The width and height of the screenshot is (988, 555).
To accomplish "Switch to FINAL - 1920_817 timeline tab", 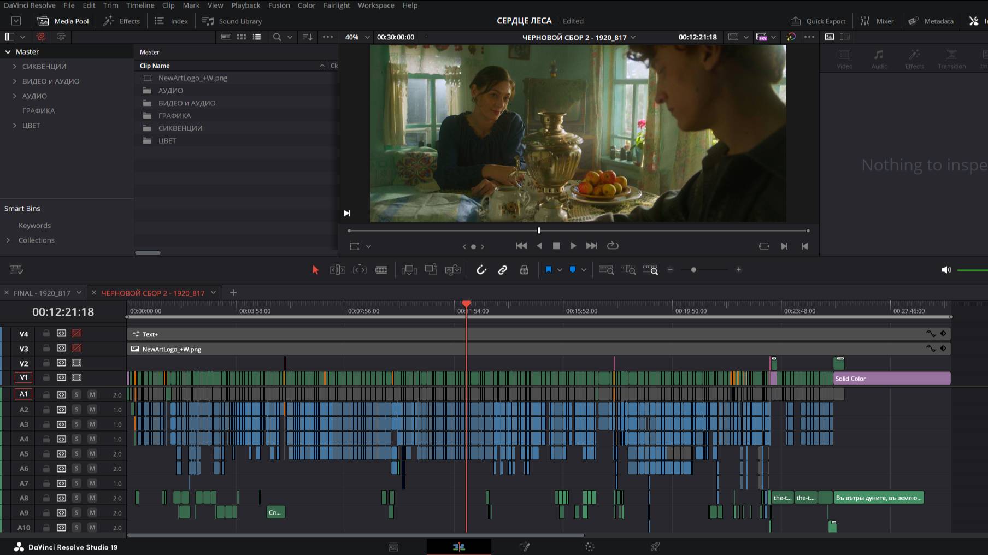I will [42, 293].
